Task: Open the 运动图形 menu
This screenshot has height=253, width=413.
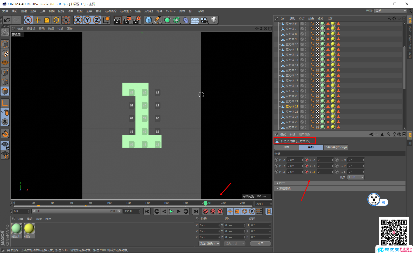Action: click(126, 11)
